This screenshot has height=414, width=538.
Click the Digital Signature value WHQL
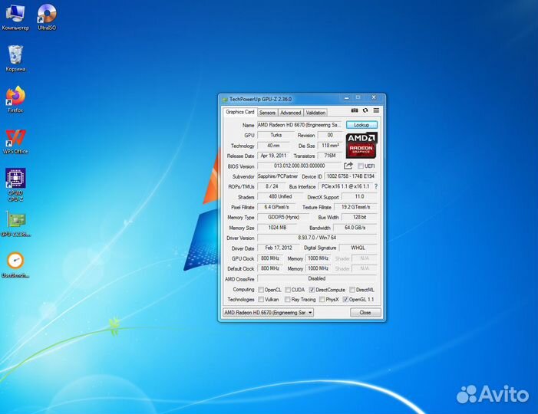click(358, 248)
